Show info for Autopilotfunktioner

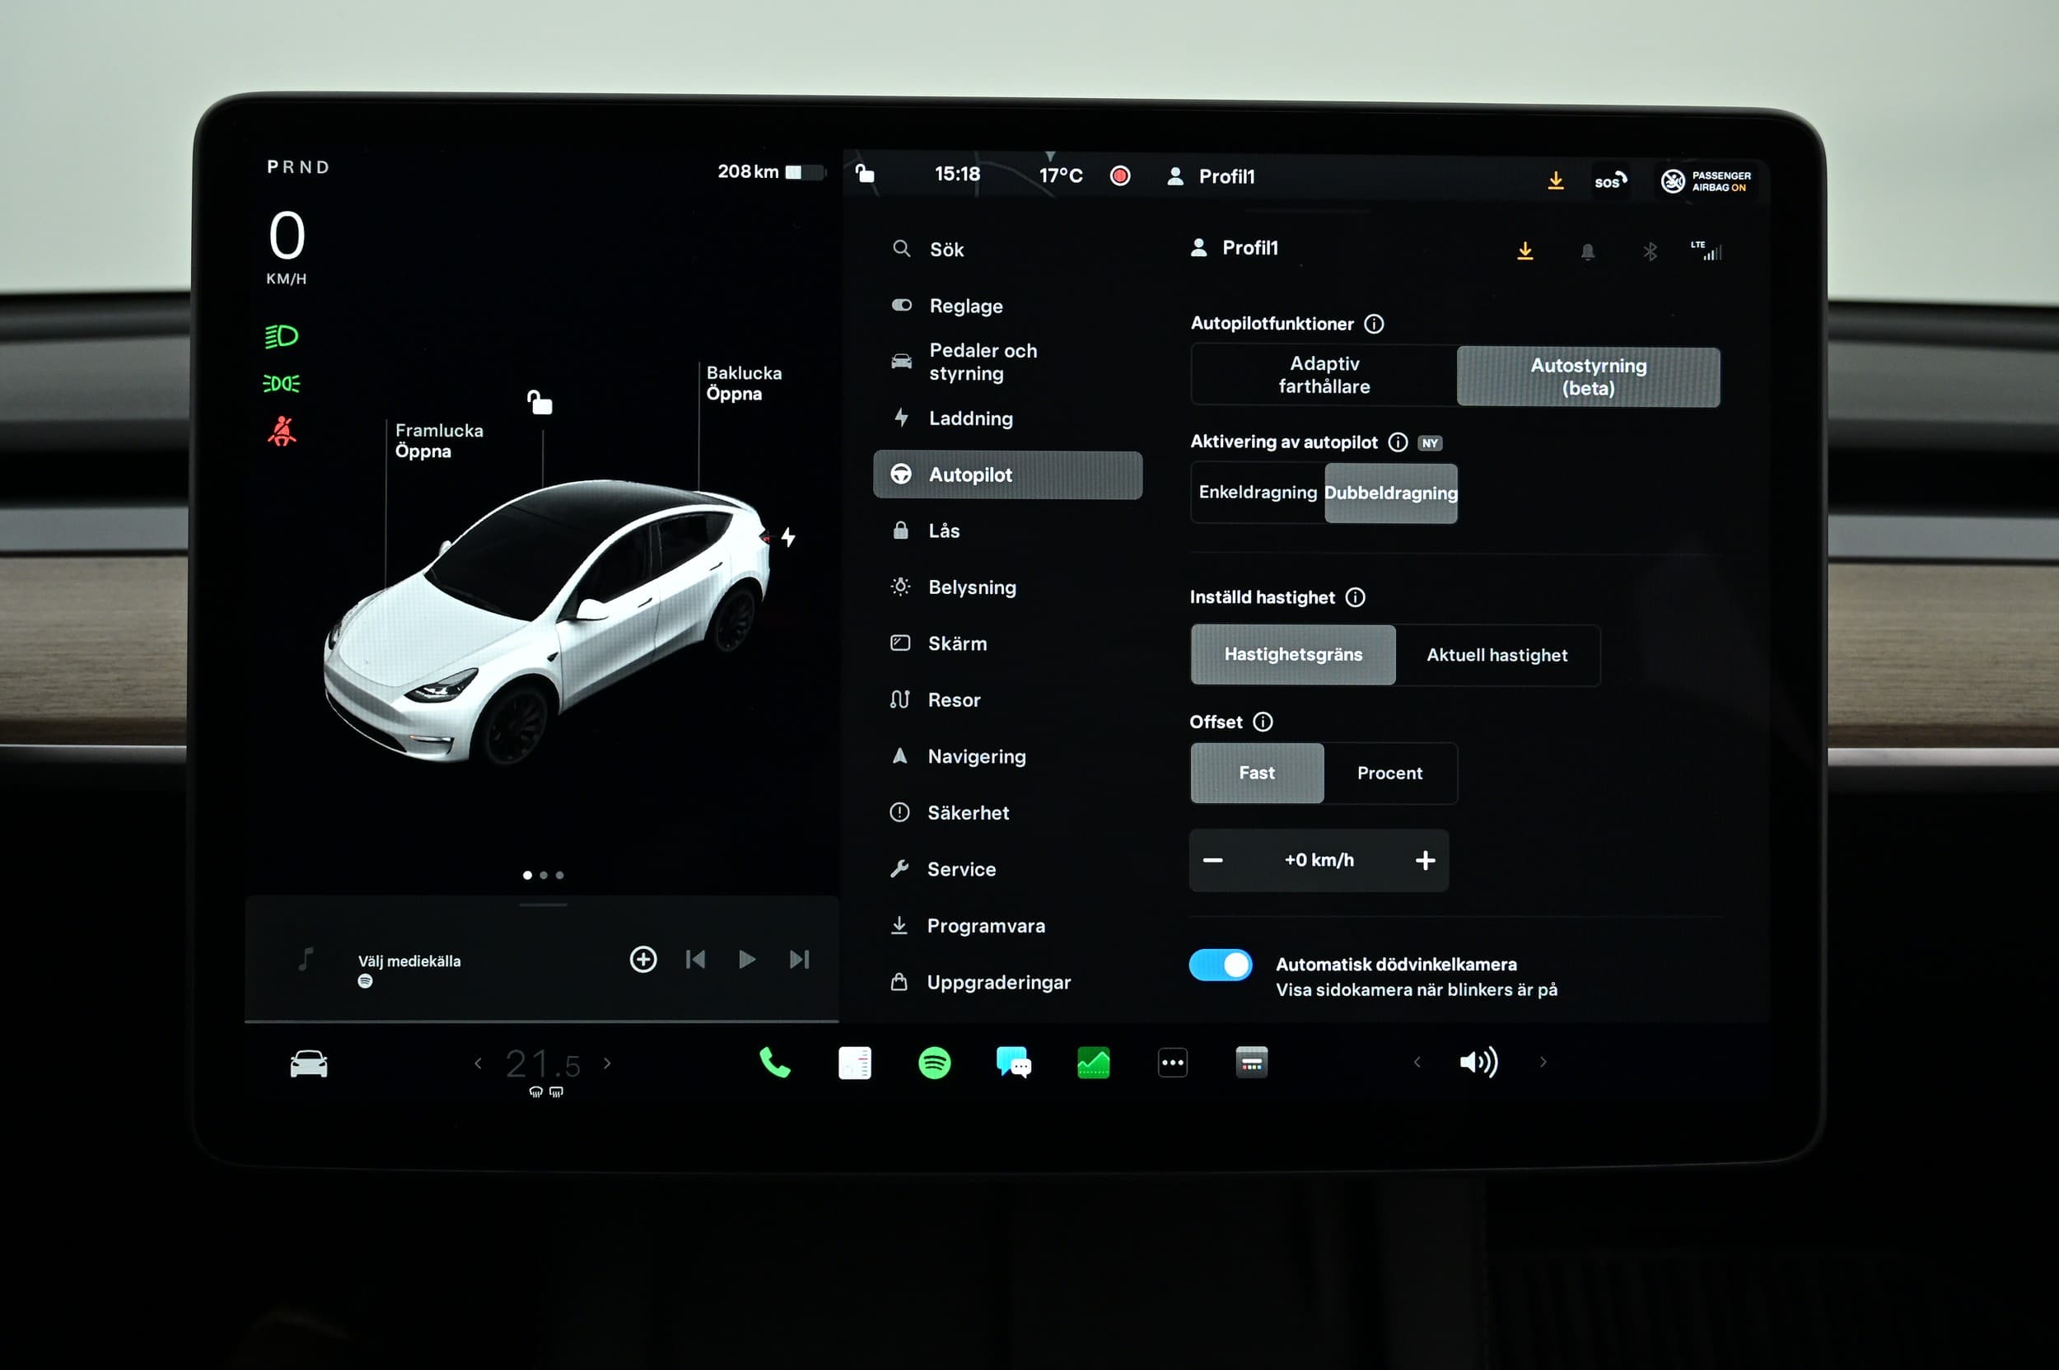click(x=1373, y=323)
